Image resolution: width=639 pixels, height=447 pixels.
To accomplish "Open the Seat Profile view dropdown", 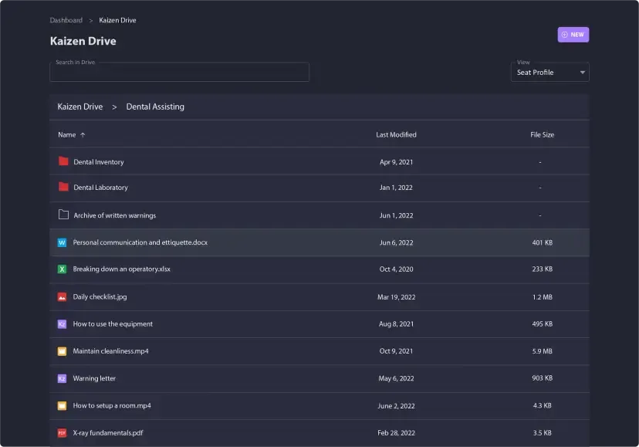I will click(549, 73).
